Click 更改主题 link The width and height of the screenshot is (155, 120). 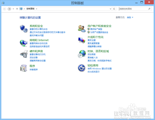(x=91, y=40)
